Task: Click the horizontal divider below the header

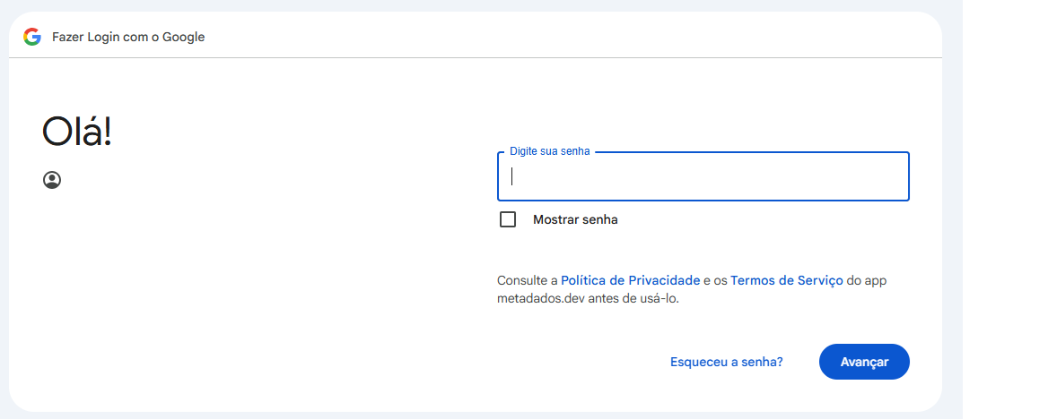Action: tap(476, 58)
